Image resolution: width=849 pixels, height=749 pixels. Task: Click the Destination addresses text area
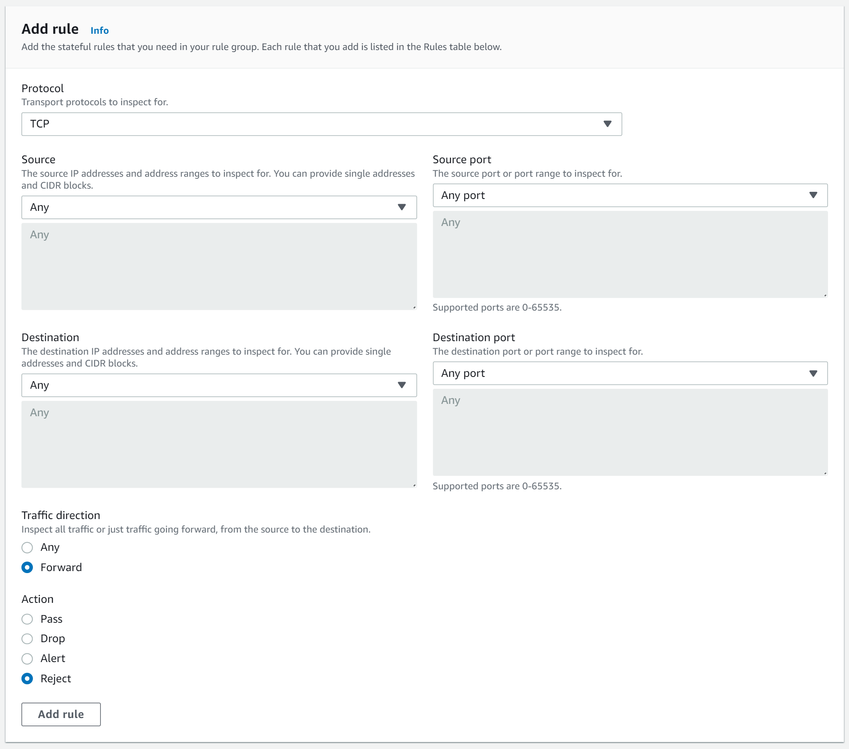tap(219, 444)
